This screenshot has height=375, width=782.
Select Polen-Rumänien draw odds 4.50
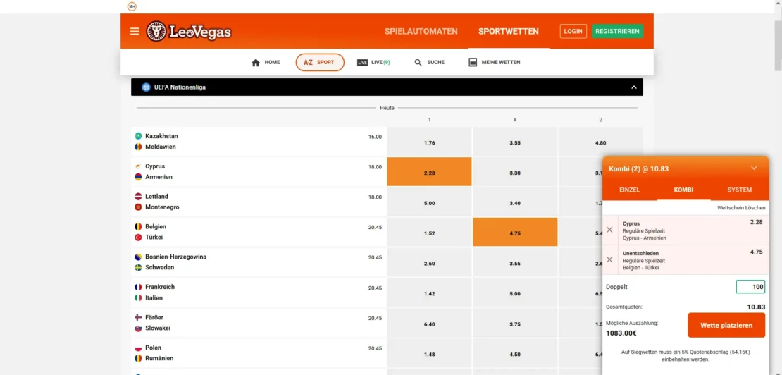[x=515, y=353]
